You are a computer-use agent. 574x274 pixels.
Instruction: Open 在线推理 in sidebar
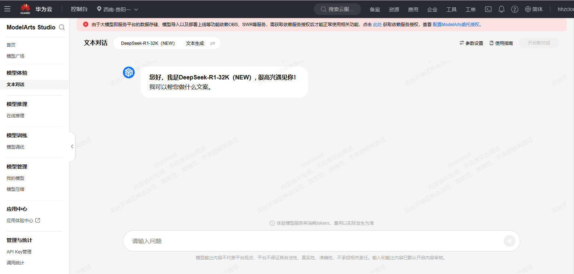tap(15, 115)
